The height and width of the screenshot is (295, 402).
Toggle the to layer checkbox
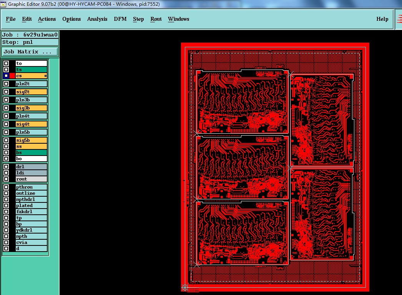tap(6, 63)
